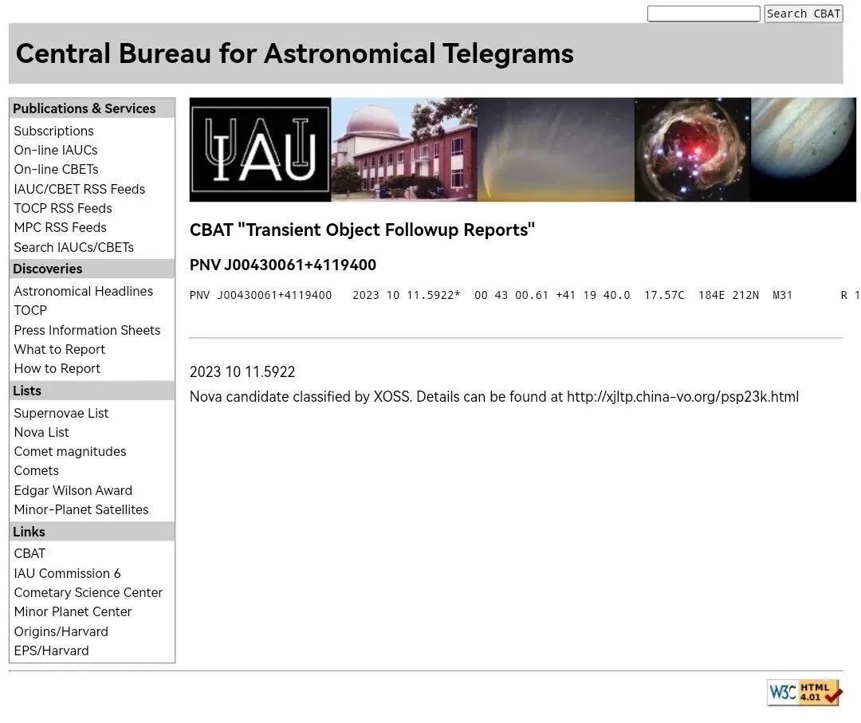Open Minor-Planet Satellites link
This screenshot has width=861, height=723.
tap(81, 510)
